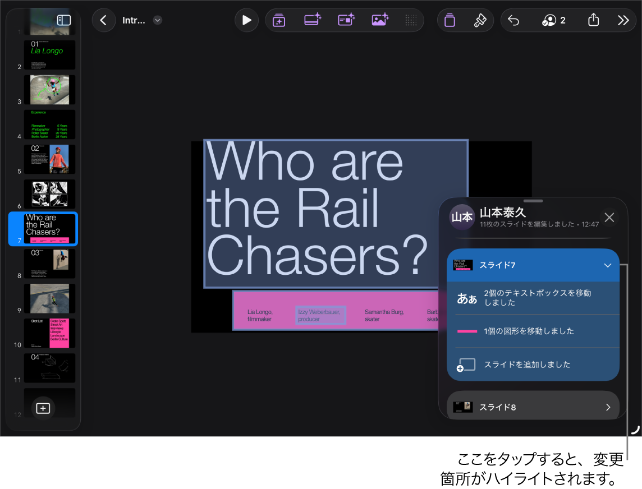This screenshot has height=489, width=642.
Task: Undo the last edit
Action: [513, 20]
